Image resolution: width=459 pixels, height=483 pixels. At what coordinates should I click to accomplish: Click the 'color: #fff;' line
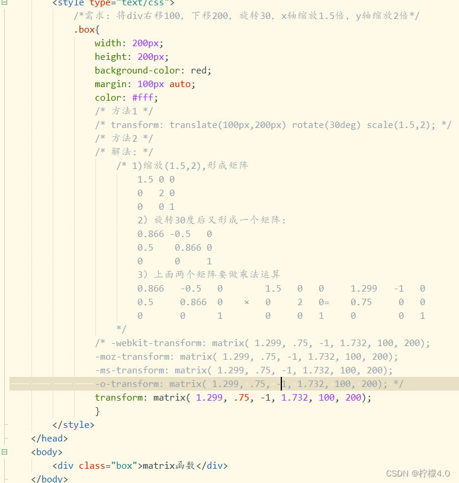(126, 98)
